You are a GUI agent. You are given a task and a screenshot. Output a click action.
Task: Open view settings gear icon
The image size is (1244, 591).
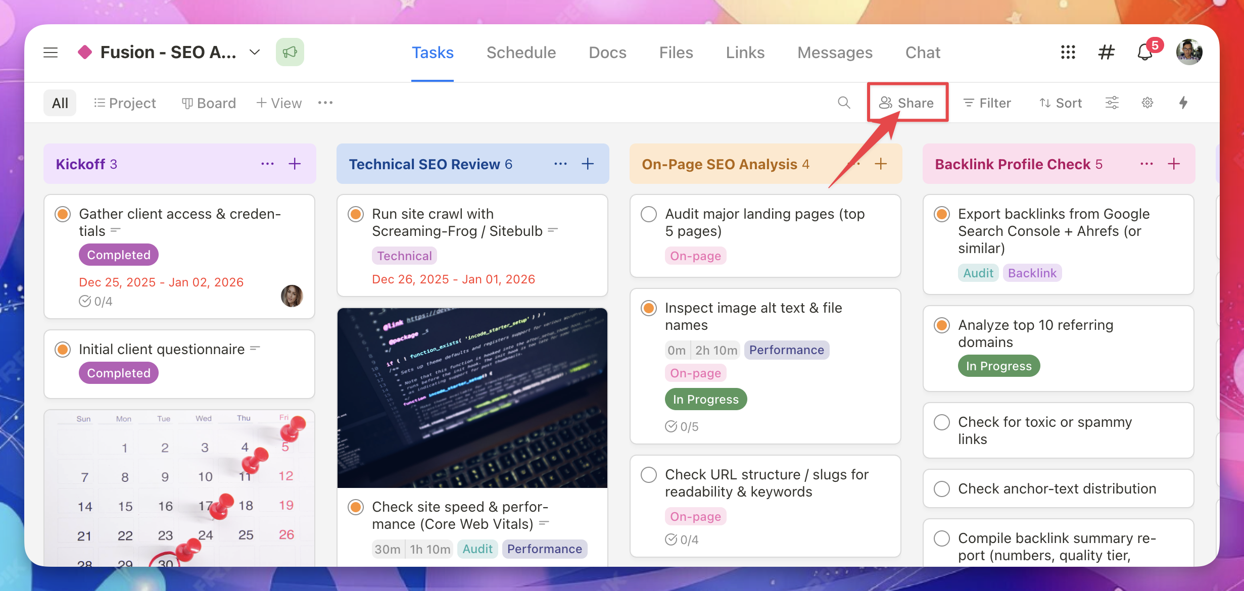point(1147,103)
